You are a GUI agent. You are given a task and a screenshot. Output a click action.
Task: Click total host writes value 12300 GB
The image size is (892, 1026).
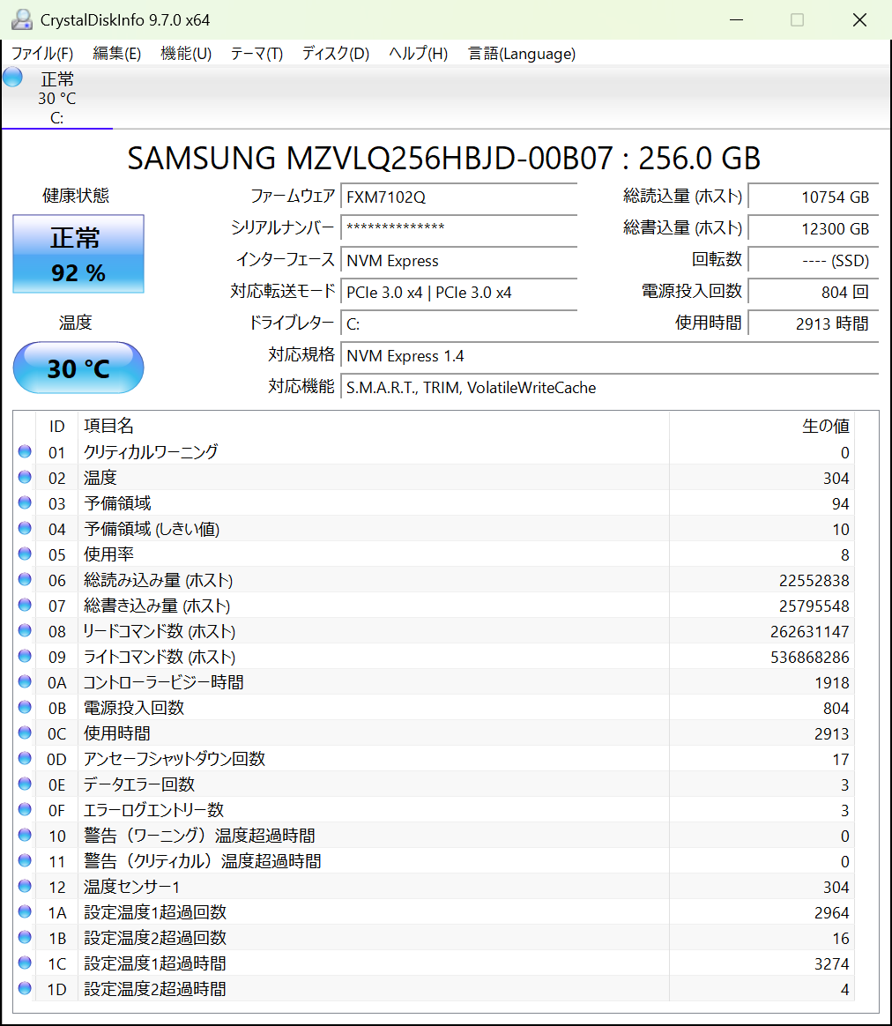pos(814,228)
